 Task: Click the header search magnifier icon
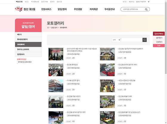146,9
